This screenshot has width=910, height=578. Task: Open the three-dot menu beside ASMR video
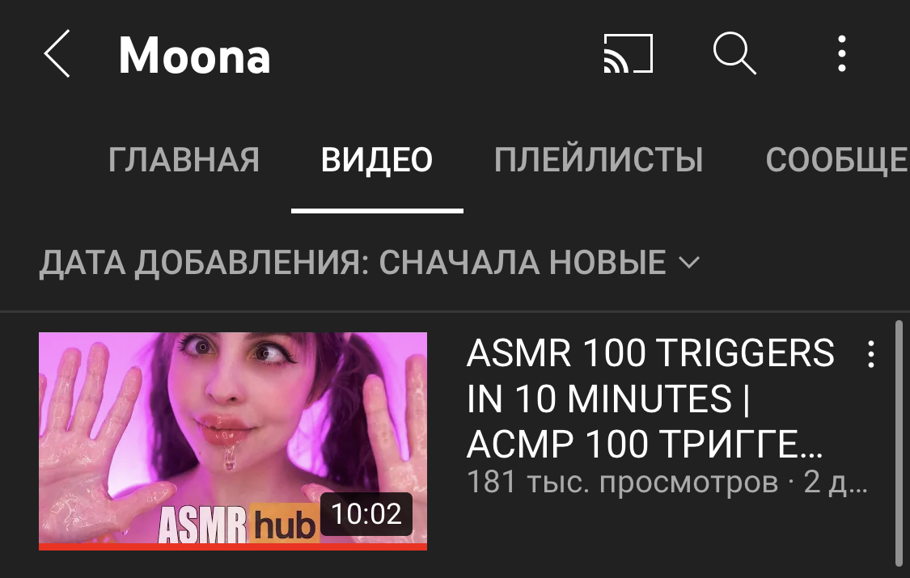click(x=870, y=353)
